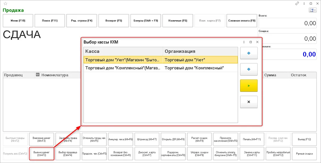Click Отменить оплату бонусами (Shift+F5)
The image size is (321, 163).
tap(226, 154)
